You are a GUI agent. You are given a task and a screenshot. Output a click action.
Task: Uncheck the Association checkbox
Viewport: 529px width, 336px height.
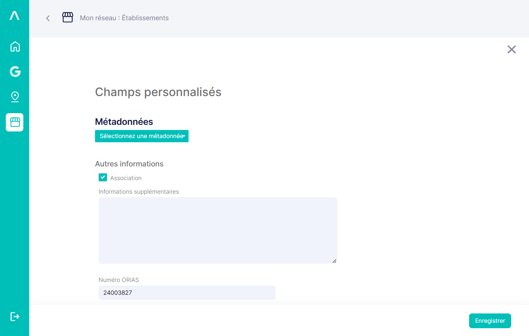(x=103, y=177)
